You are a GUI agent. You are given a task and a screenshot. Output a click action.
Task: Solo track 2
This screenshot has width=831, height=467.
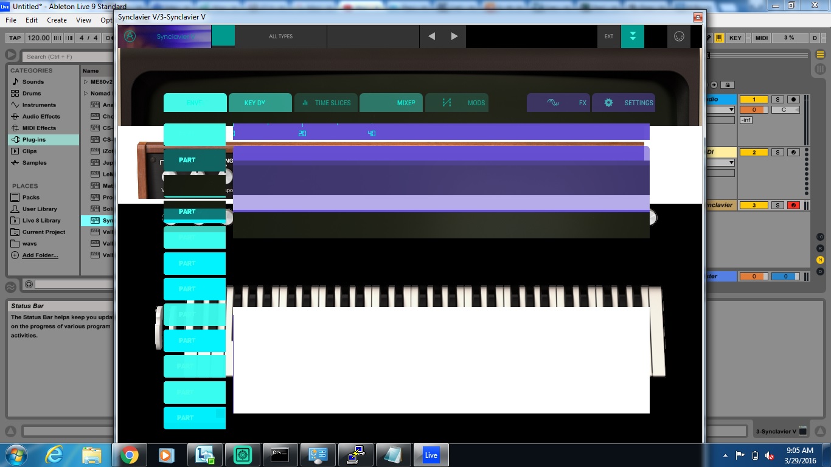click(777, 153)
